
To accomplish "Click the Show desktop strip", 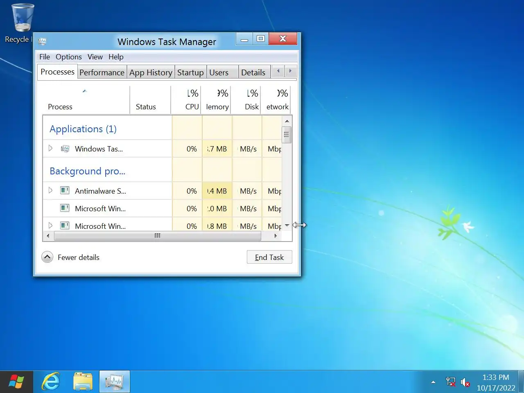I will [521, 382].
